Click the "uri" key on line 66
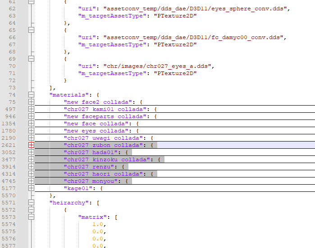315x248 pixels. (87, 37)
